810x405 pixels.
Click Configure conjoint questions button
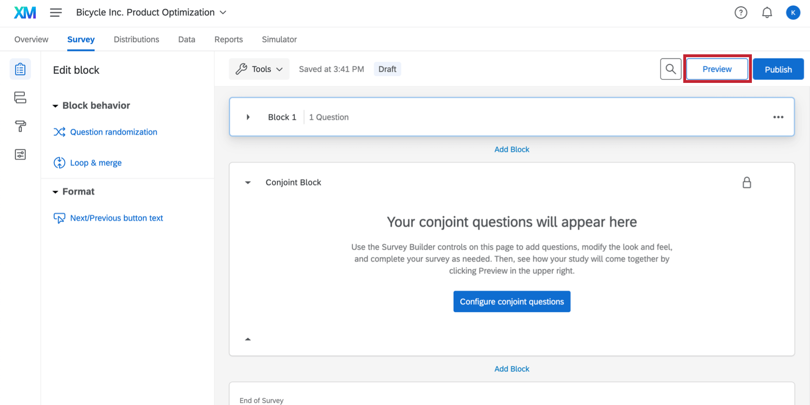click(512, 302)
